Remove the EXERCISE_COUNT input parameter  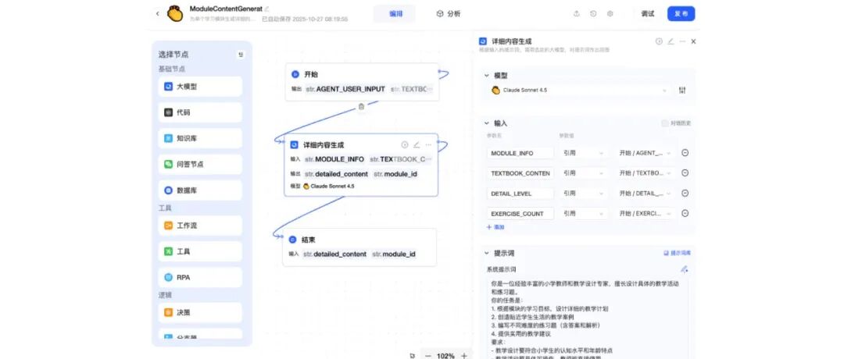coord(685,213)
